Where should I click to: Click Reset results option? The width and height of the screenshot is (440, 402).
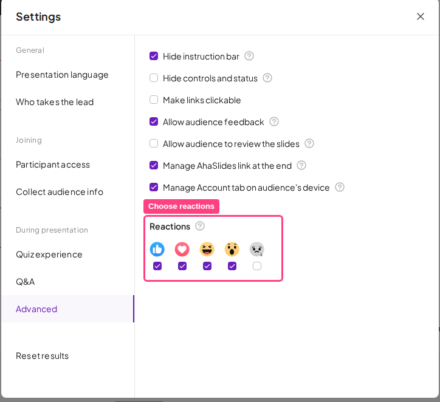42,356
